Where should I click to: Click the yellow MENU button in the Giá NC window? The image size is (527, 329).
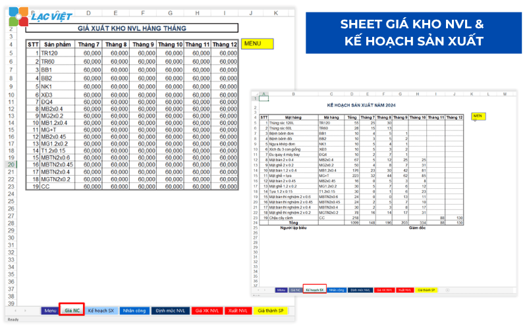[257, 43]
